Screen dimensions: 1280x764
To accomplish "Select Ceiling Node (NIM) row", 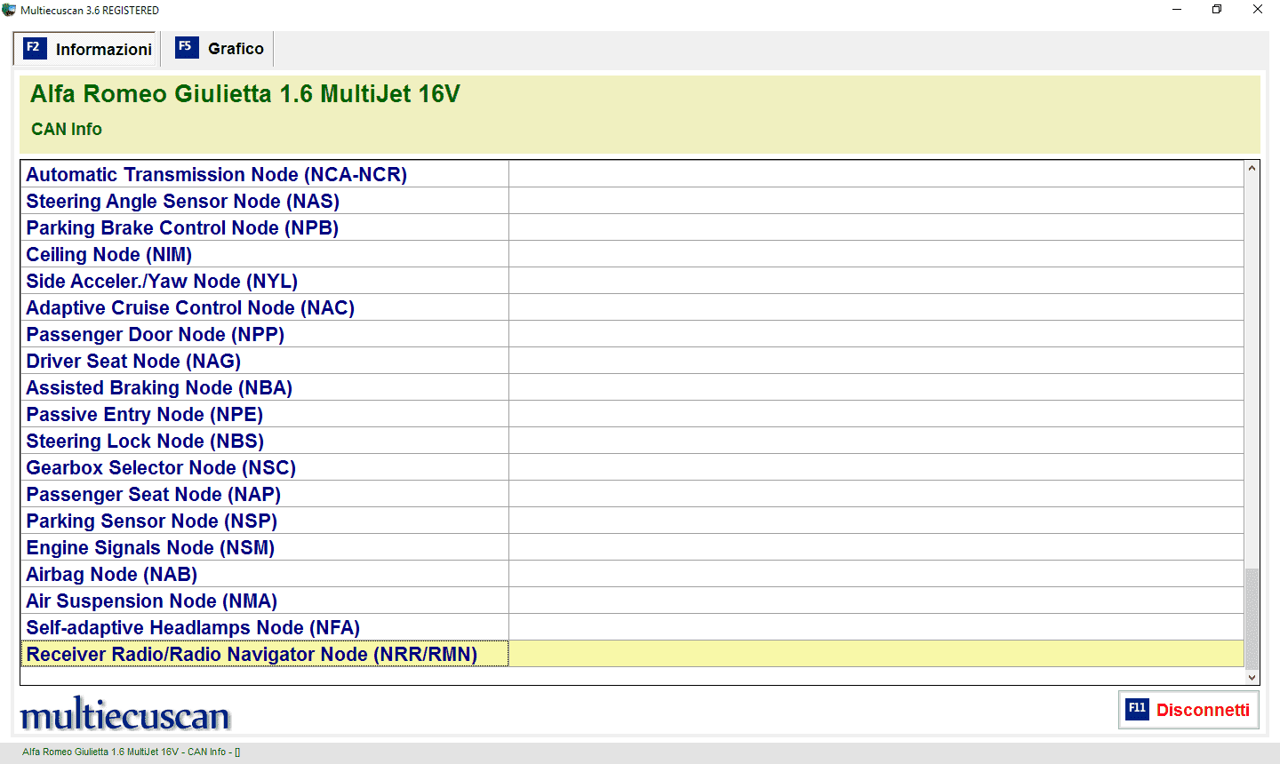I will [632, 254].
